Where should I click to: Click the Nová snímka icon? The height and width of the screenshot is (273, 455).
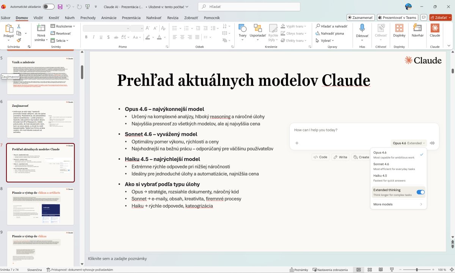coord(41,28)
